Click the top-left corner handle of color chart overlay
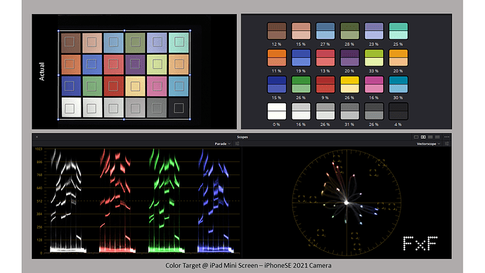This screenshot has height=273, width=485. pos(58,31)
